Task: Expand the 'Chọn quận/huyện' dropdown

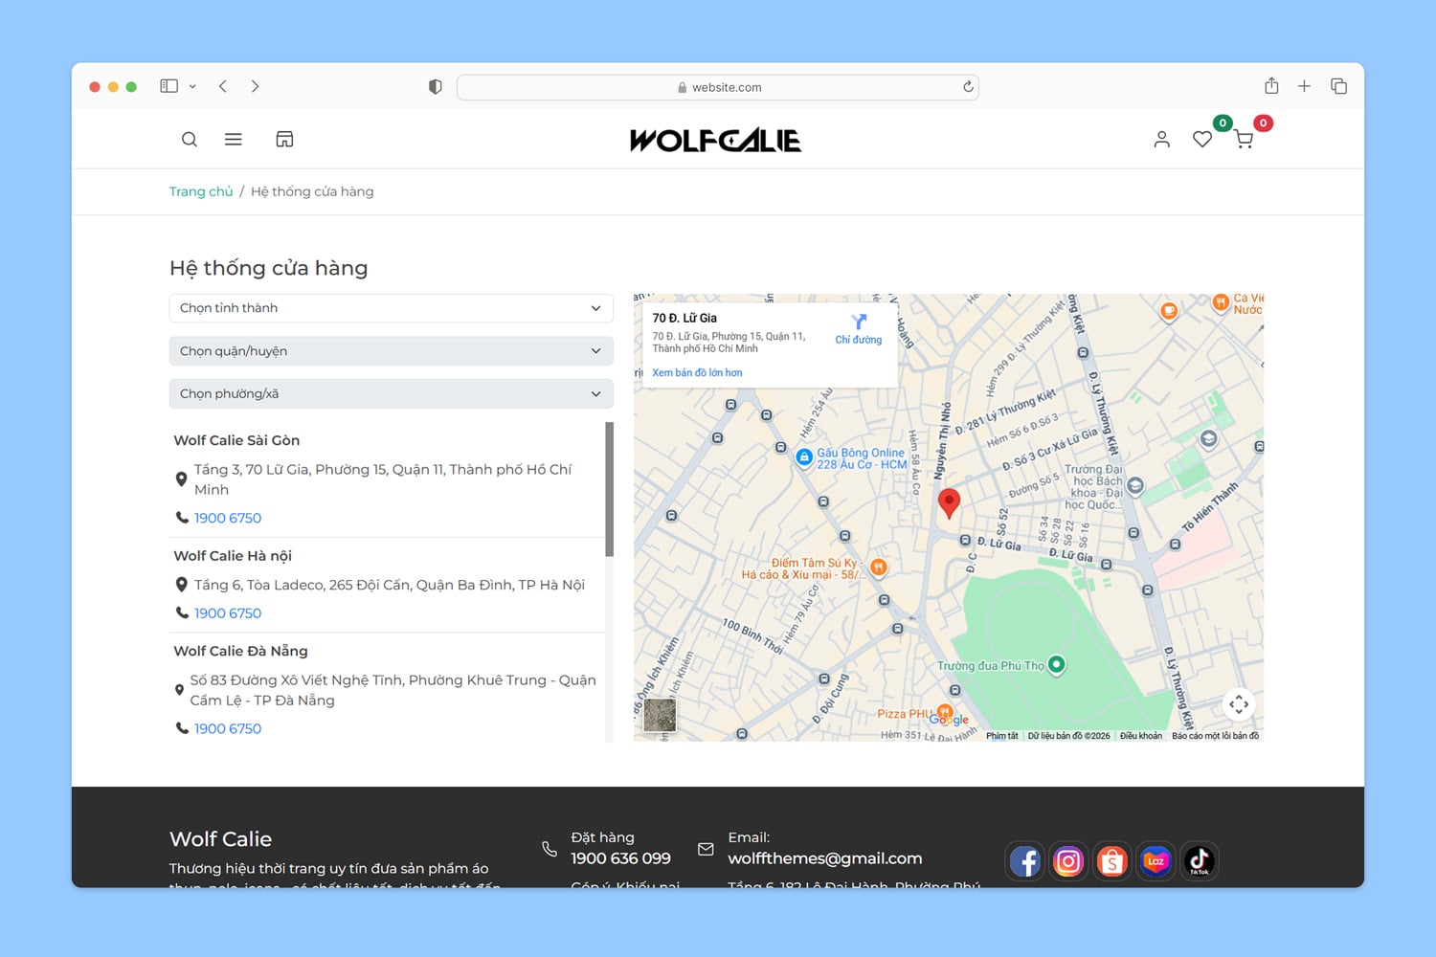Action: click(x=391, y=351)
